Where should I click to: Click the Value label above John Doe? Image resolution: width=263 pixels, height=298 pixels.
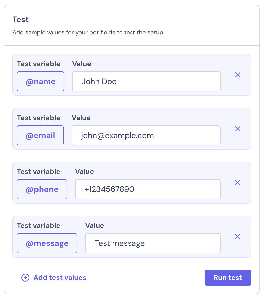82,64
